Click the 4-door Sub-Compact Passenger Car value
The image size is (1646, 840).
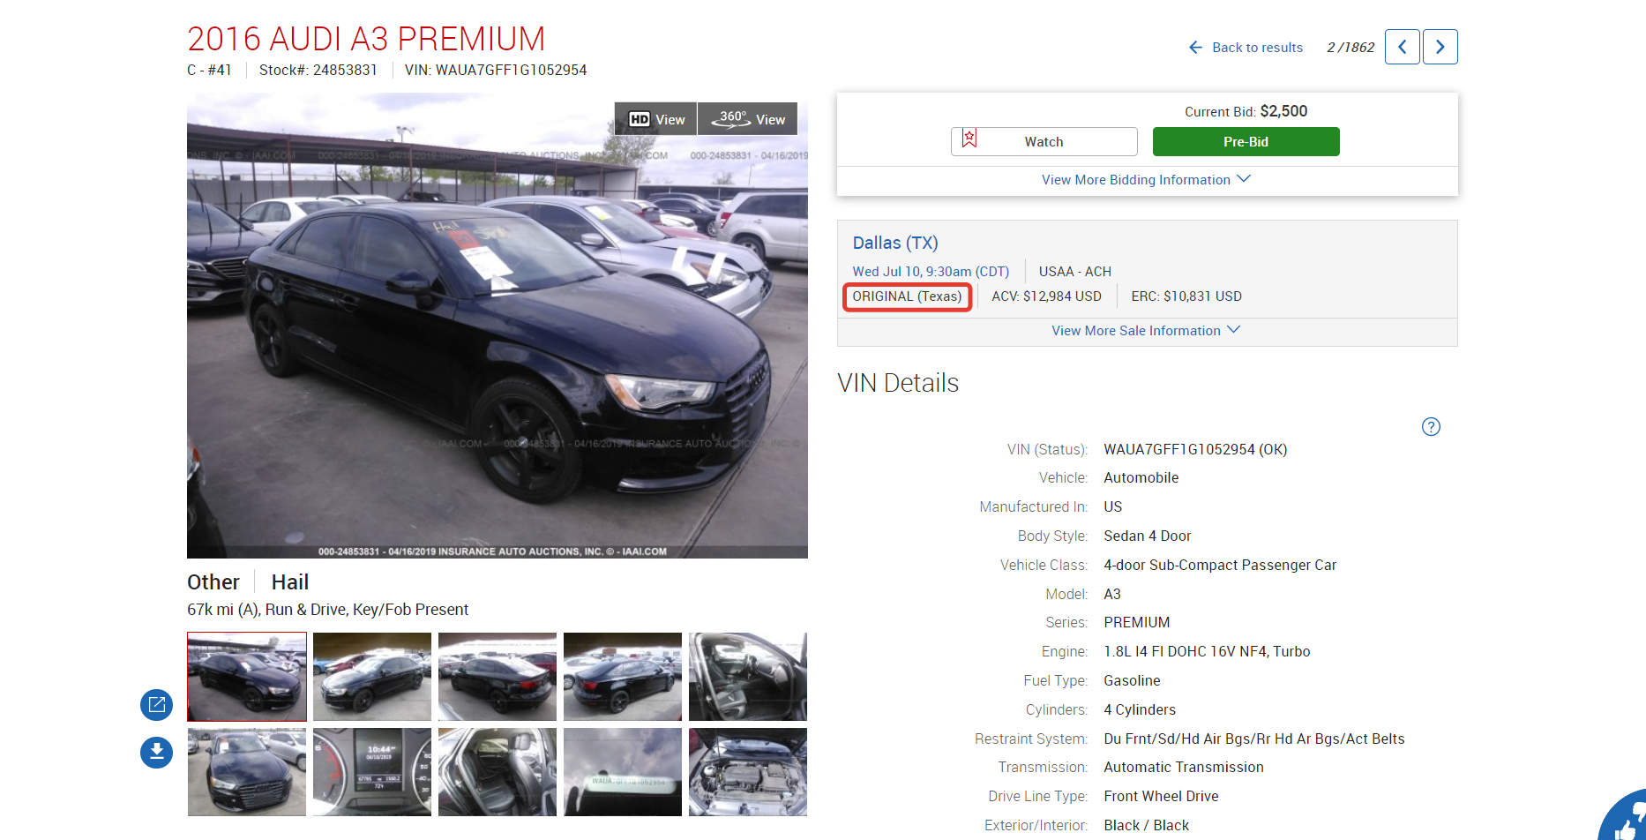point(1220,565)
